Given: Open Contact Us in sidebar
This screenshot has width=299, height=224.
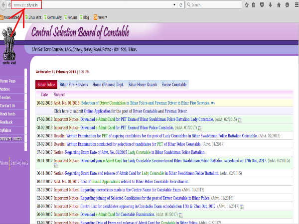Looking at the screenshot, I should [x=7, y=106].
